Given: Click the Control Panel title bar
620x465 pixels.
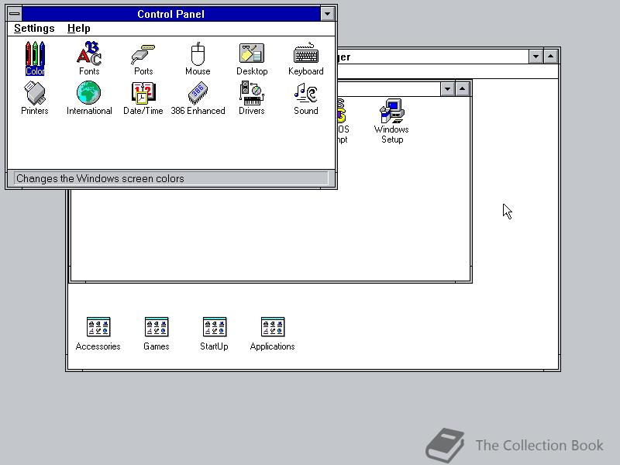Looking at the screenshot, I should (x=170, y=14).
